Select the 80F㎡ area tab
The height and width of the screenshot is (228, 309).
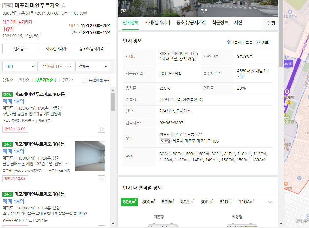(206, 202)
